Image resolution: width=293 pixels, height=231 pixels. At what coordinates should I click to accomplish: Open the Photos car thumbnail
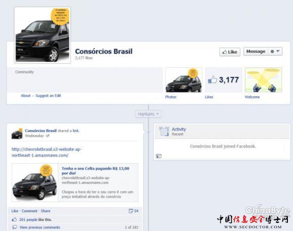tap(184, 80)
